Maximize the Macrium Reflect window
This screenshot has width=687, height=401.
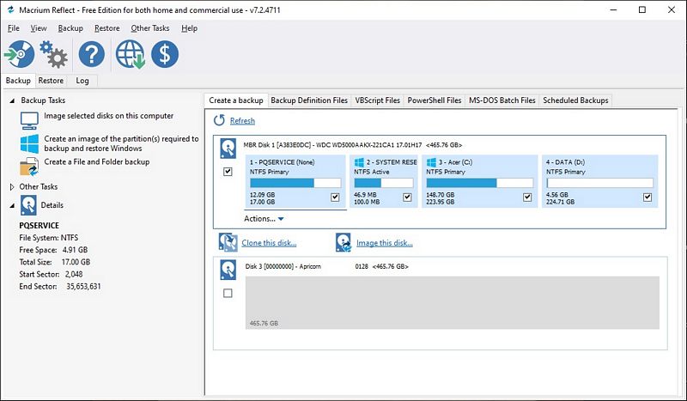[642, 9]
